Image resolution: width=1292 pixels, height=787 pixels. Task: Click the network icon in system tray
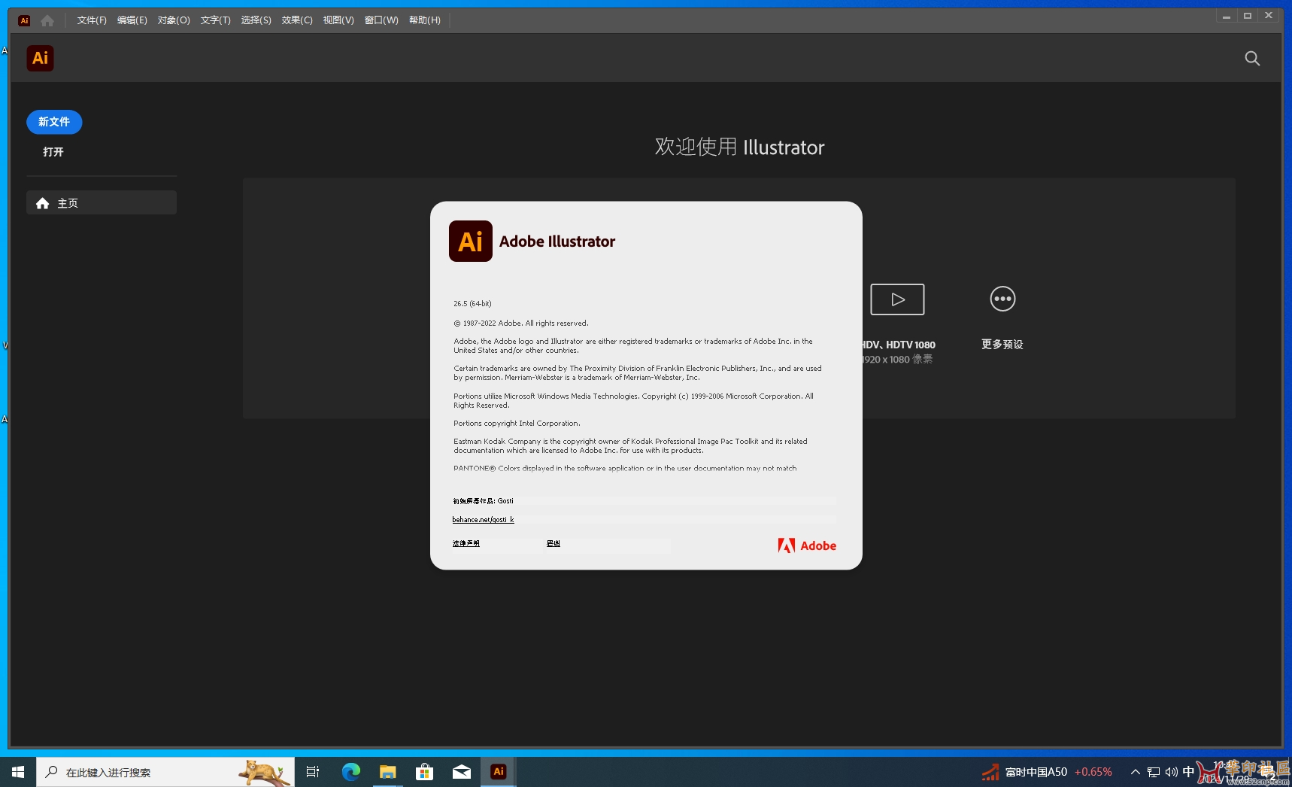tap(1154, 772)
